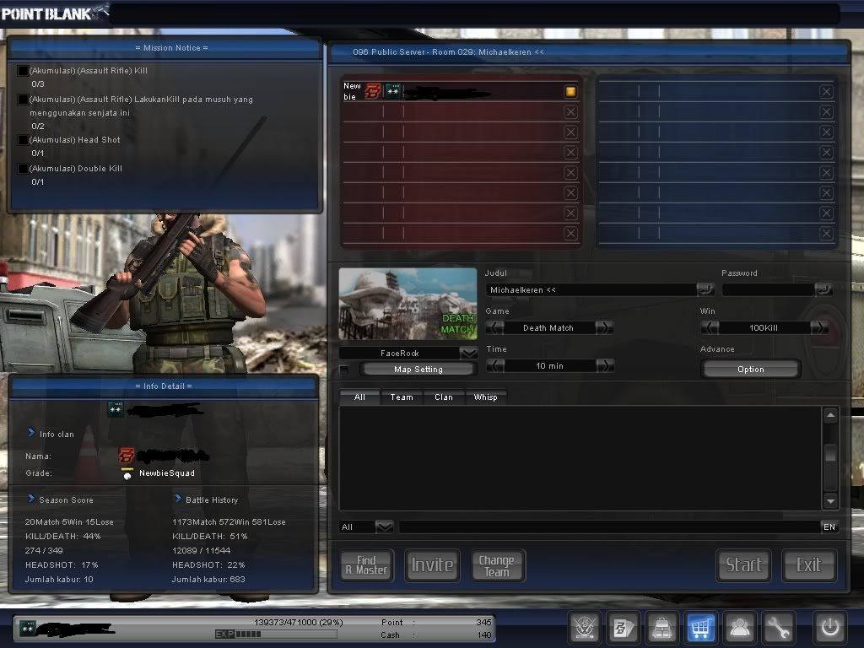Open the inventory backpack icon
This screenshot has height=648, width=864.
point(661,627)
